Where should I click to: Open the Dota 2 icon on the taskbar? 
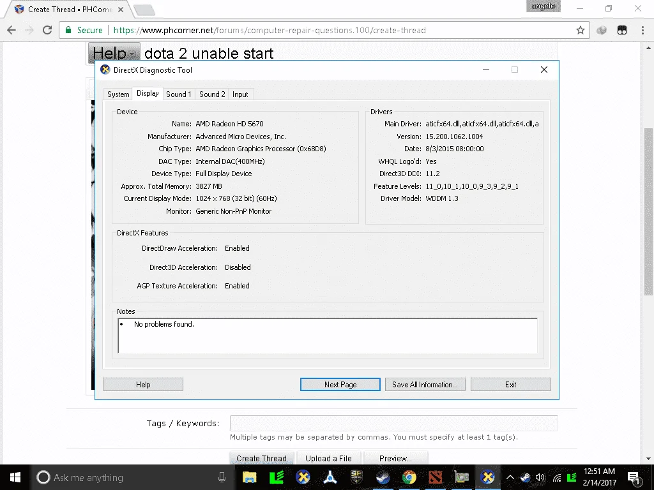tap(436, 477)
